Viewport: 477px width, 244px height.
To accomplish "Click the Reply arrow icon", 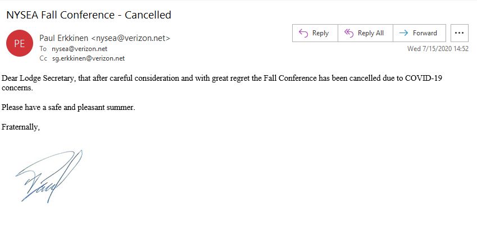I will pos(303,33).
